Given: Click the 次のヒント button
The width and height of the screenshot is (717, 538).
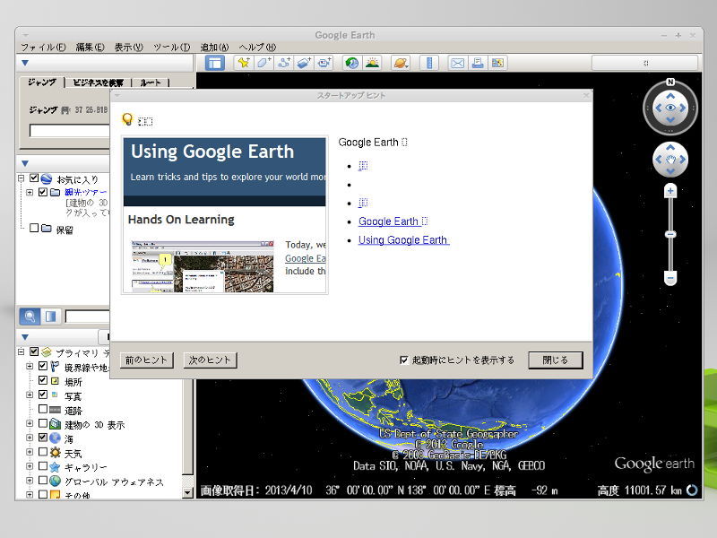Looking at the screenshot, I should (210, 360).
